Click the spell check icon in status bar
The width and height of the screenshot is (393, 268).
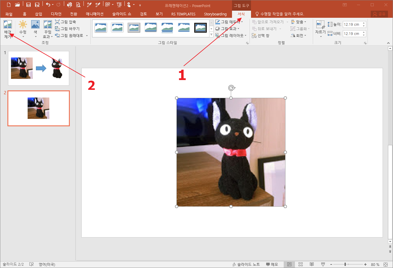[31, 264]
